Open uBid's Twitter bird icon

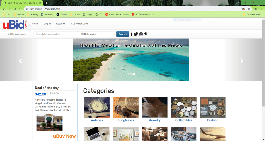[x=136, y=34]
